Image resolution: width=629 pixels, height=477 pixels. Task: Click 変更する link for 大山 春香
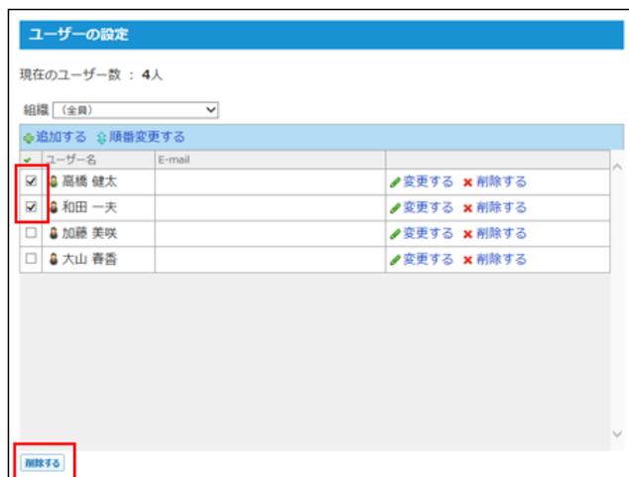click(428, 260)
